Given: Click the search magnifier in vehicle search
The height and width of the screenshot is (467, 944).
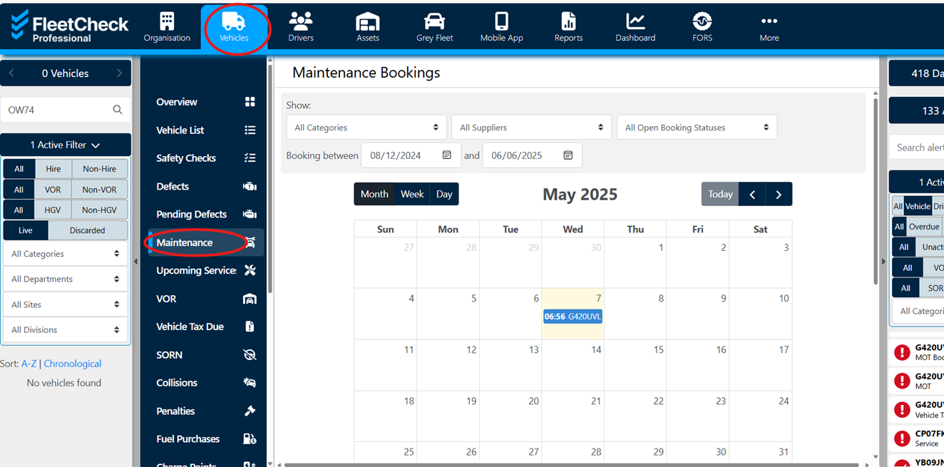Looking at the screenshot, I should point(118,110).
